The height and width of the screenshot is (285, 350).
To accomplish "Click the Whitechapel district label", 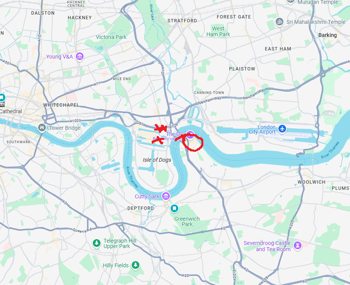I will pos(61,105).
